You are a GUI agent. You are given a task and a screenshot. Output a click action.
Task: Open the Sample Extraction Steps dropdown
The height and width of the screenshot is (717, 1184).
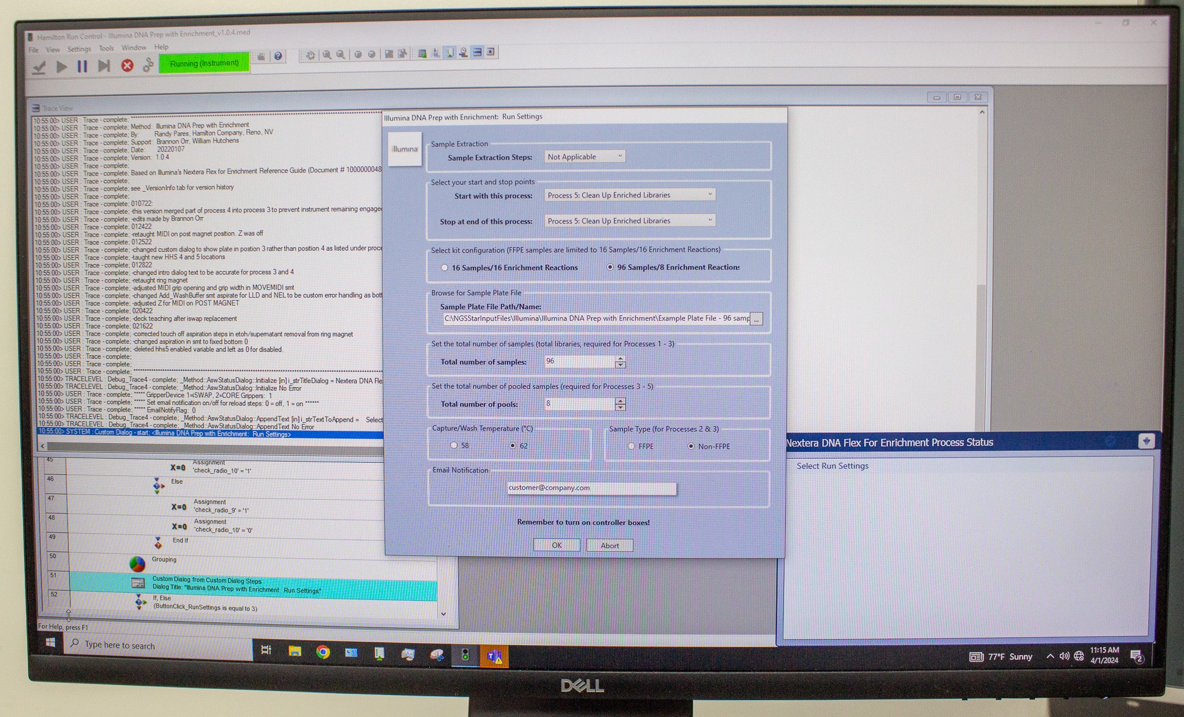[620, 157]
